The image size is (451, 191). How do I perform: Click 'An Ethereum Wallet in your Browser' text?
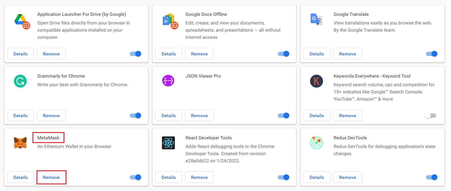(74, 146)
